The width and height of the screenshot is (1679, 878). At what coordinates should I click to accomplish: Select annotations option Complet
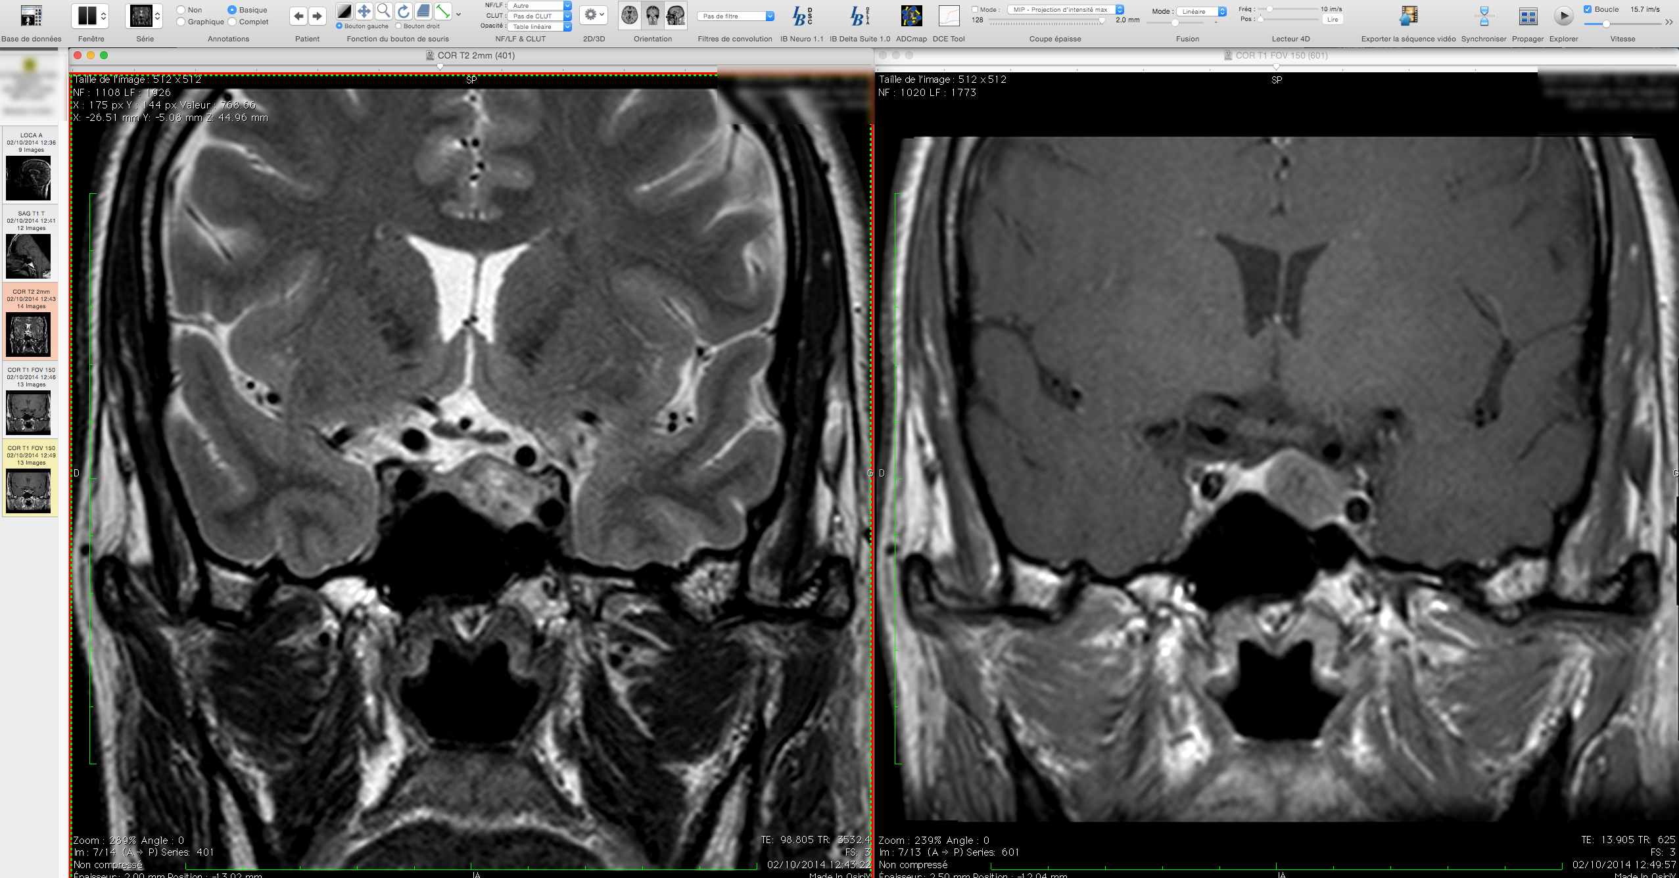(232, 22)
